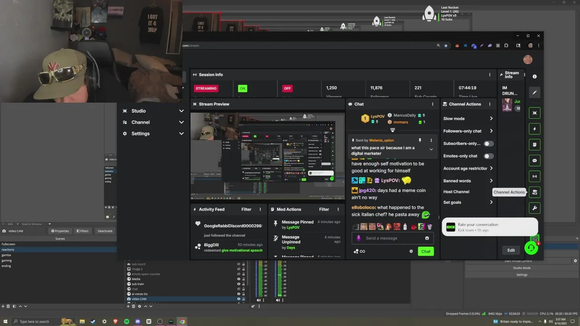Open browser extensions puzzle icon
Image resolution: width=580 pixels, height=326 pixels.
tap(506, 46)
